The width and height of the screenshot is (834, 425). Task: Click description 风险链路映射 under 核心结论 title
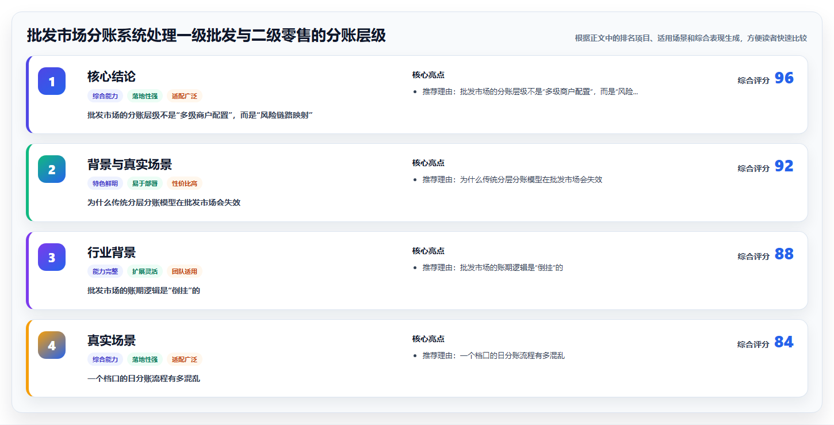[x=200, y=115]
